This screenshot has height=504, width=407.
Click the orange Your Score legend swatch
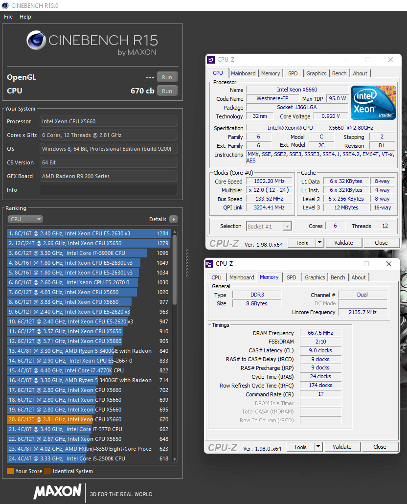pyautogui.click(x=11, y=471)
